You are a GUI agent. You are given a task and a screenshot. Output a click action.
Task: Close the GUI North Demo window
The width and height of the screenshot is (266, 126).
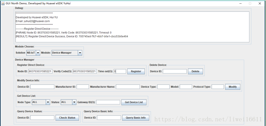(260, 3)
